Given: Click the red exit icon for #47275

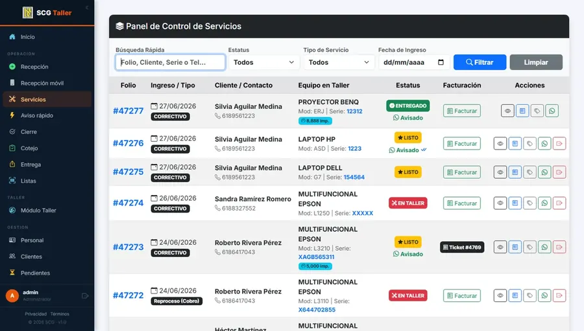Looking at the screenshot, I should tap(559, 172).
